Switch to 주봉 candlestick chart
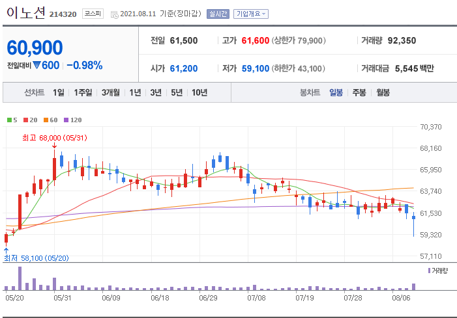The image size is (457, 318). coord(359,93)
